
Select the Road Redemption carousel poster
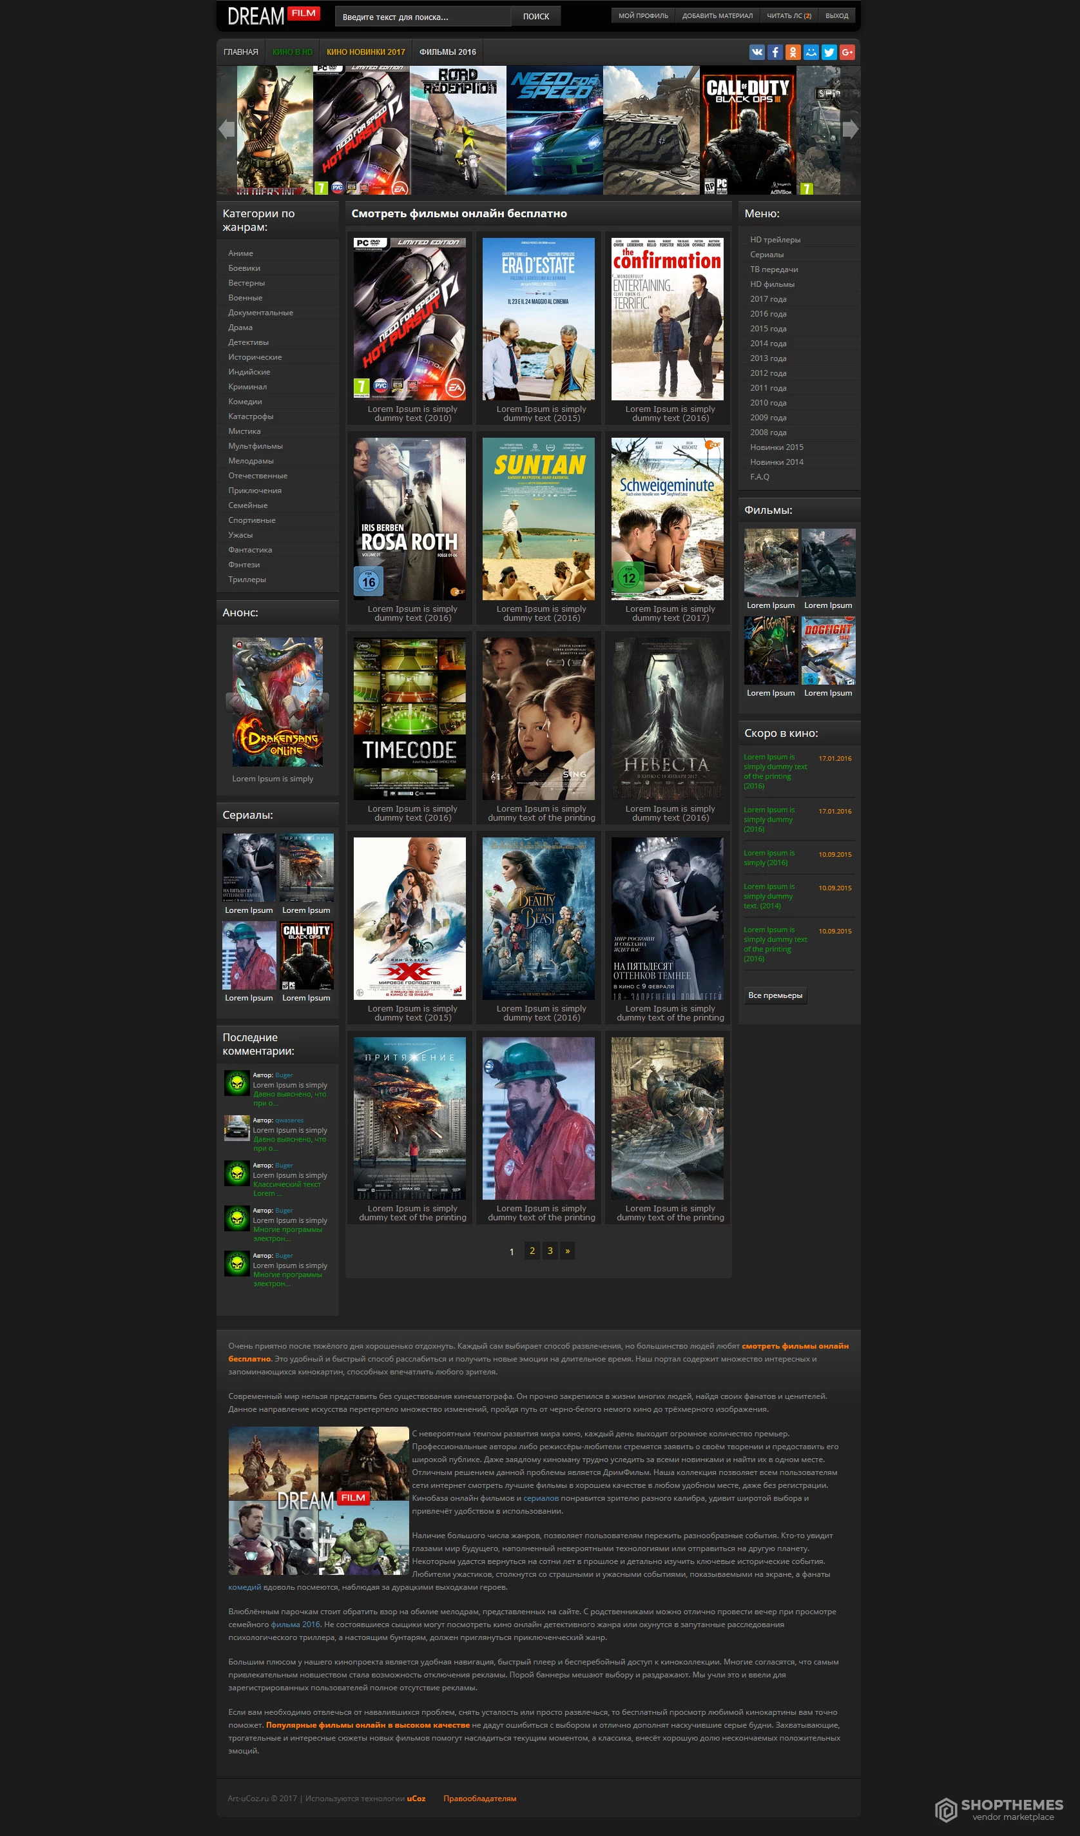point(458,130)
